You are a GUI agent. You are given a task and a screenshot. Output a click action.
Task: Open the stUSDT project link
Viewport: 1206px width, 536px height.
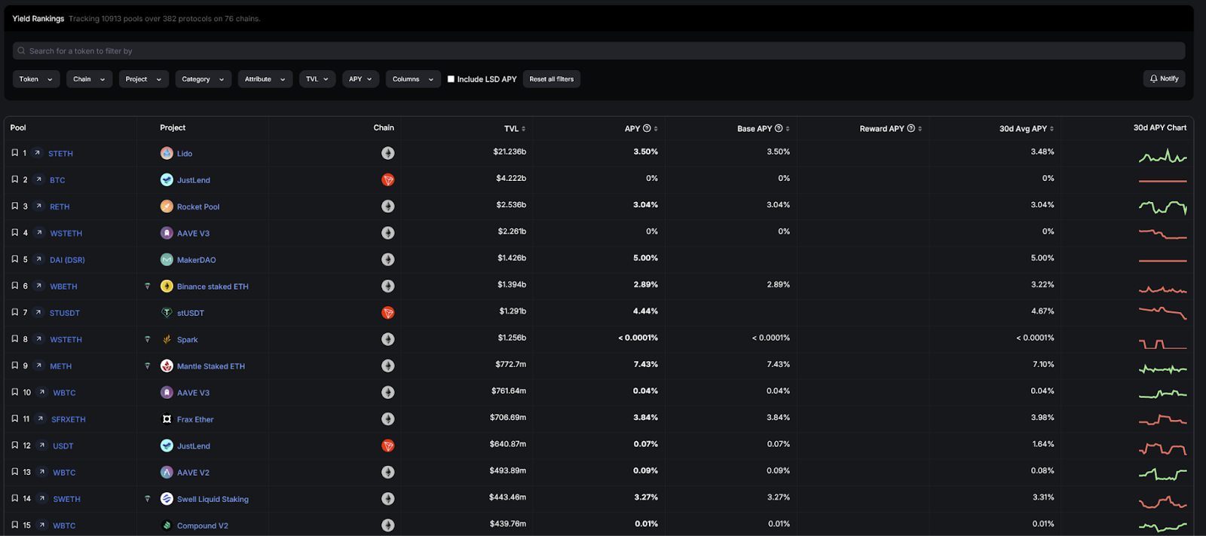pos(191,313)
